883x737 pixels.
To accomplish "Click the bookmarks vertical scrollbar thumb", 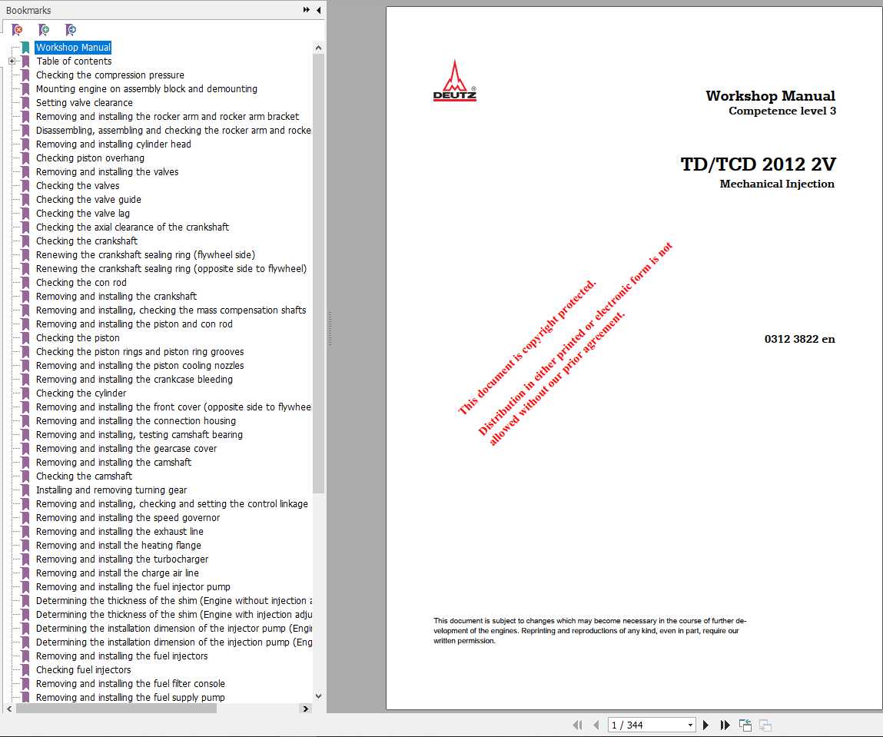I will (x=318, y=274).
